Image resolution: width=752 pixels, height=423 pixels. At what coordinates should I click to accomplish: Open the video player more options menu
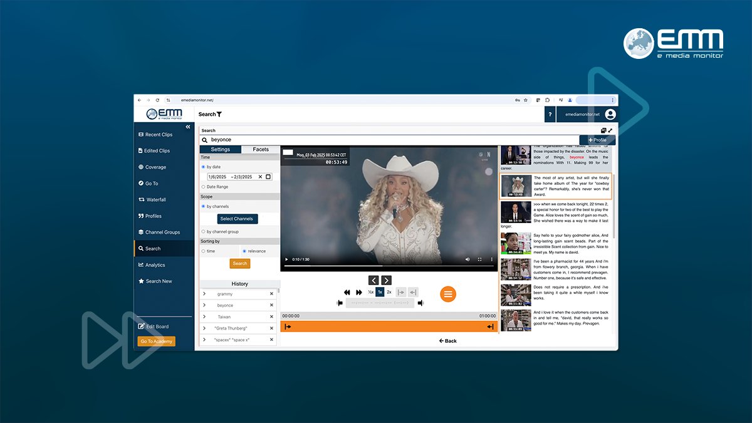coord(491,259)
